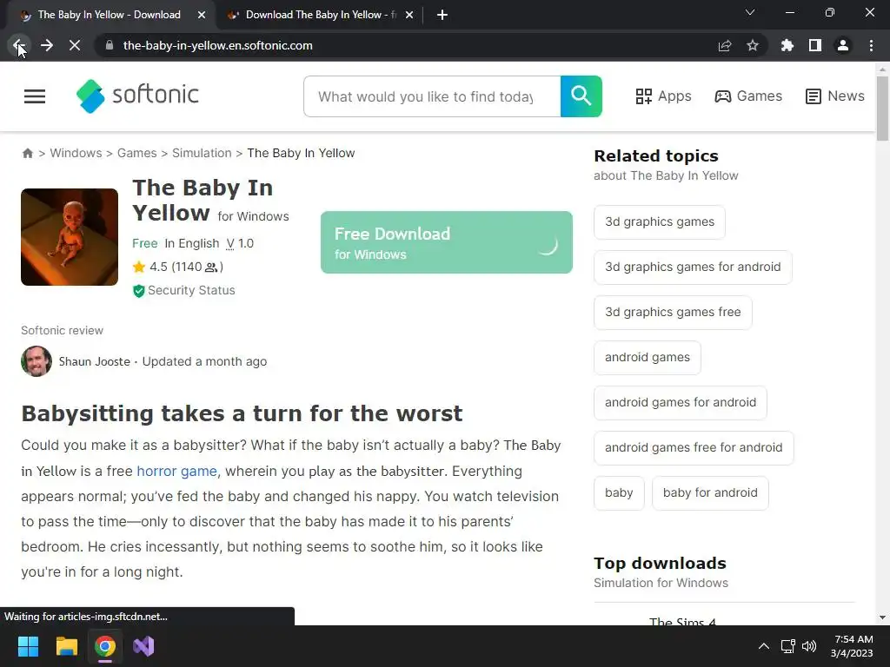Select 'baby for android' topic chip
890x667 pixels.
coord(710,493)
